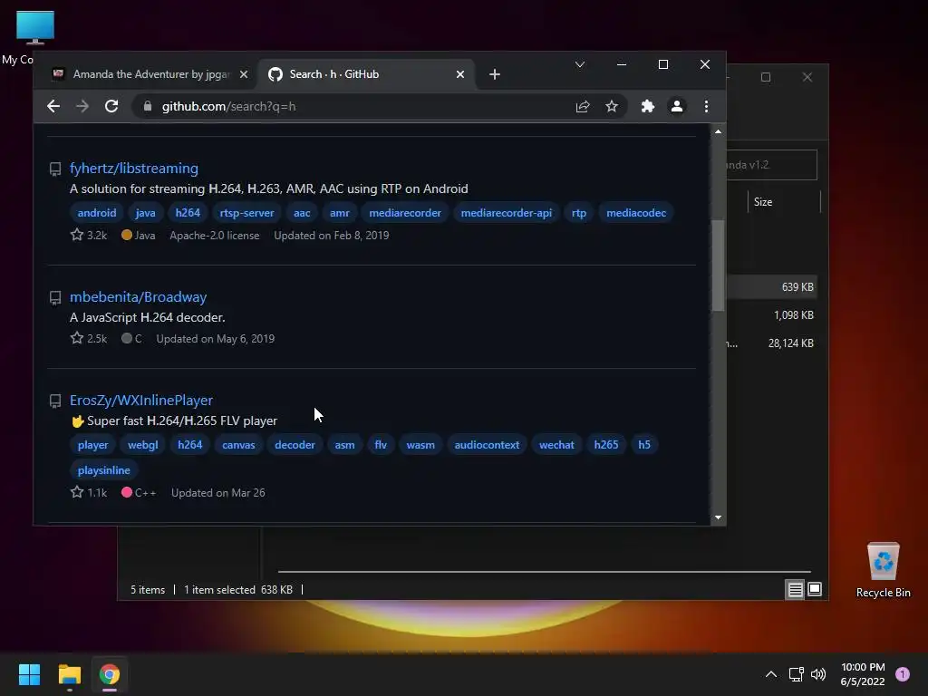Viewport: 928px width, 696px height.
Task: Switch File Explorer to large thumbnails view icon
Action: [x=815, y=589]
